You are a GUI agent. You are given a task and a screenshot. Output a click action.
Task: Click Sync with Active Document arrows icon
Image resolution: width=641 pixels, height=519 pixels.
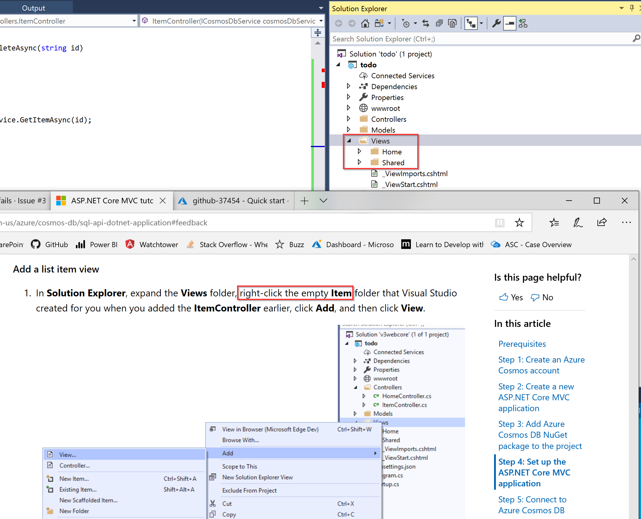tap(426, 23)
